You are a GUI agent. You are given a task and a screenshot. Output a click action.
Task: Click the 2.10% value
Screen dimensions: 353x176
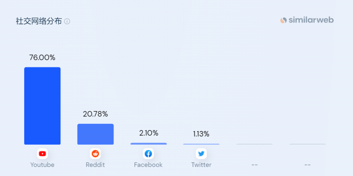pyautogui.click(x=149, y=133)
